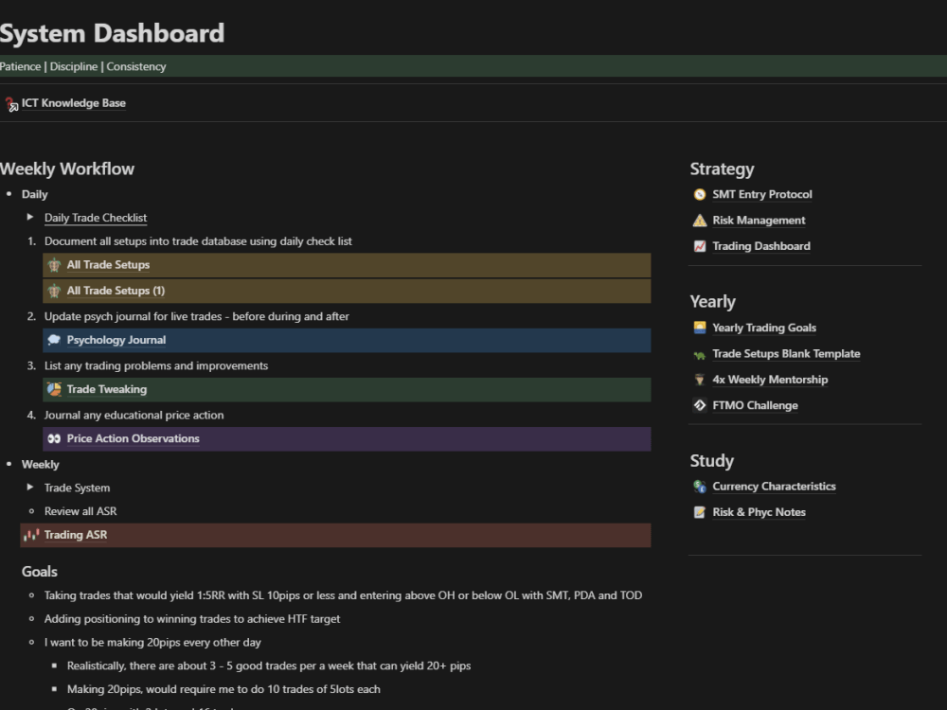Expand the Daily Trade Checklist toggle
This screenshot has height=710, width=947.
point(31,218)
